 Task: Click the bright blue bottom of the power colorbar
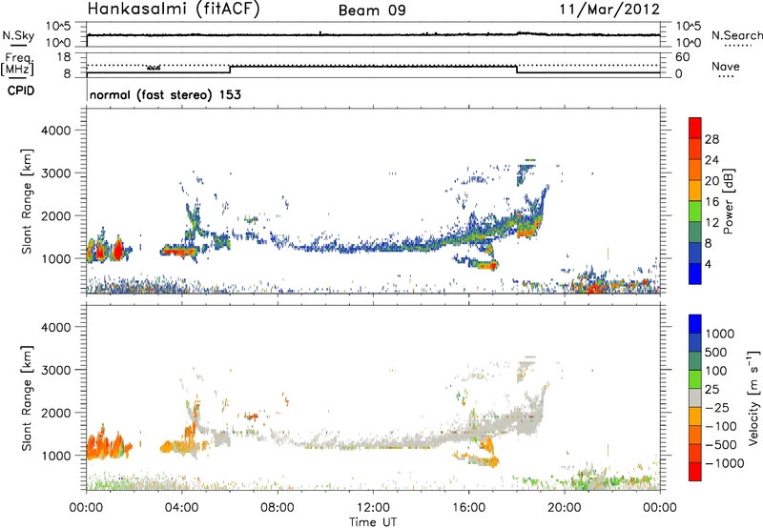[695, 274]
